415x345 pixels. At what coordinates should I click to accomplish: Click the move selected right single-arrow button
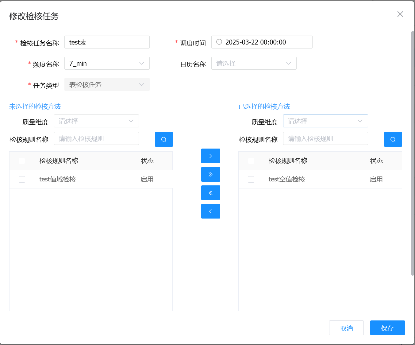pos(210,156)
